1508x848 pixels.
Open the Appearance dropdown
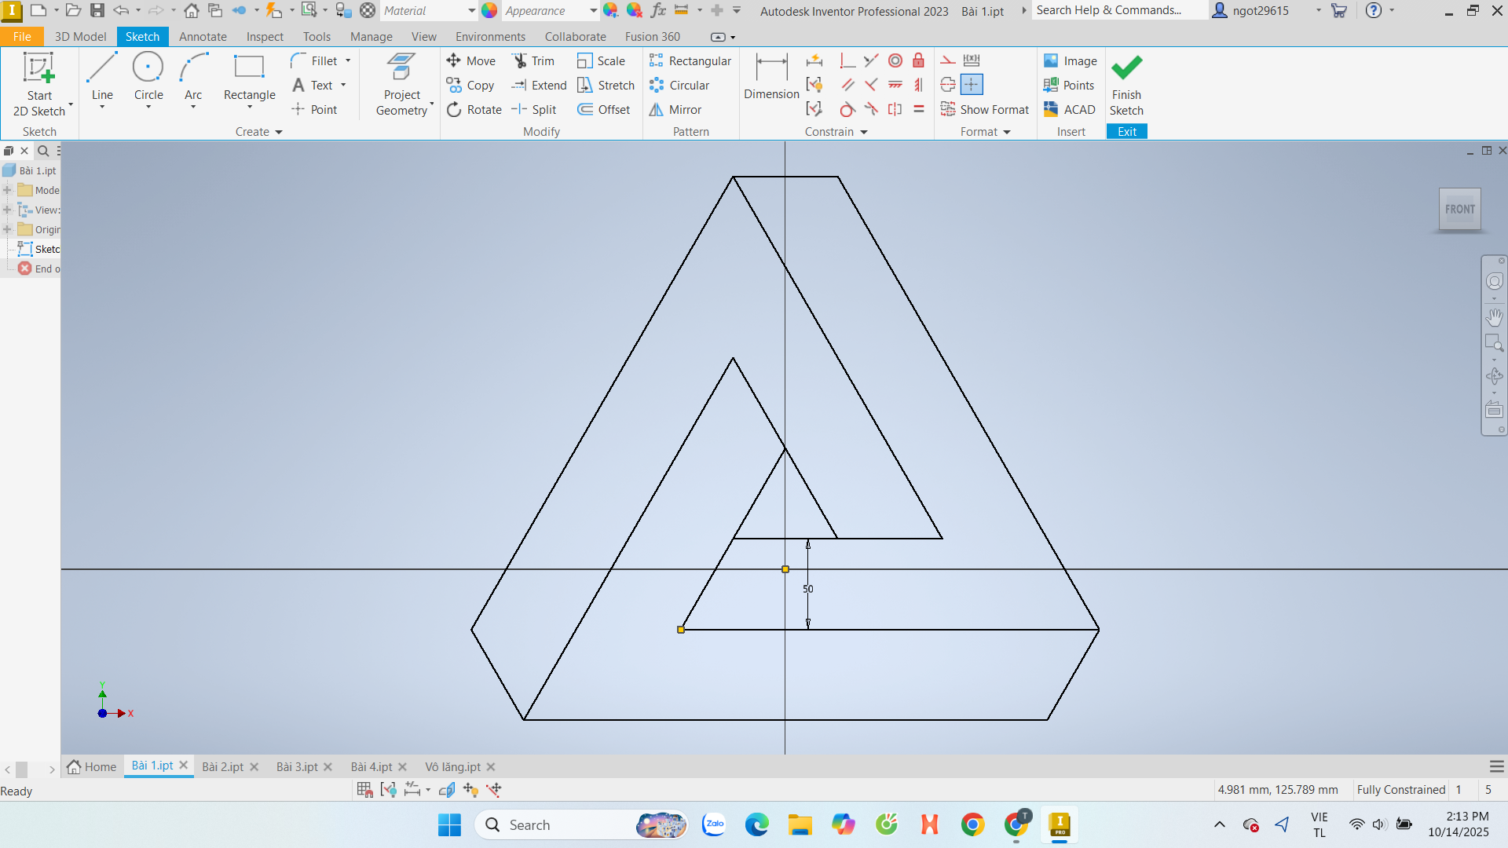tap(593, 11)
